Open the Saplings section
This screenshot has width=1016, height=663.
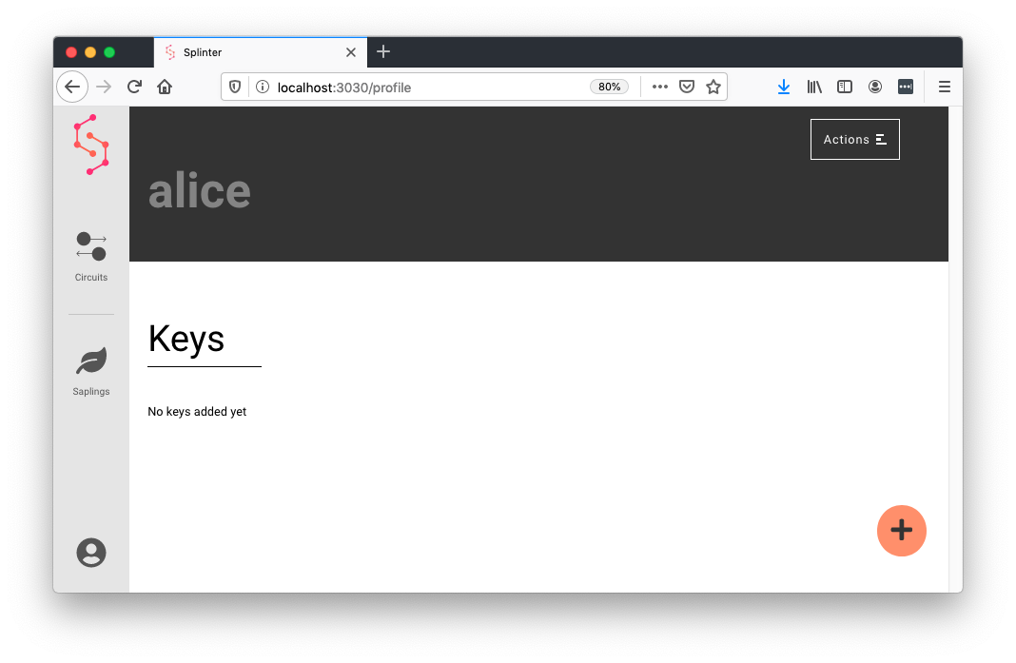point(91,371)
